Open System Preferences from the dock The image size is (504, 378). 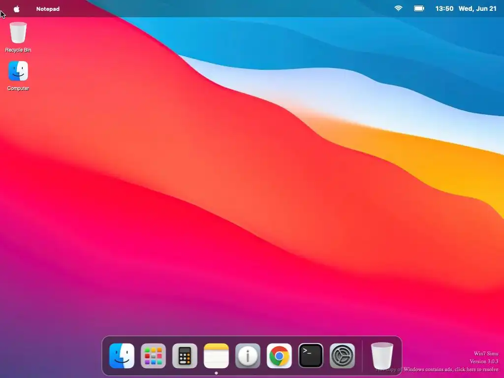pos(343,356)
